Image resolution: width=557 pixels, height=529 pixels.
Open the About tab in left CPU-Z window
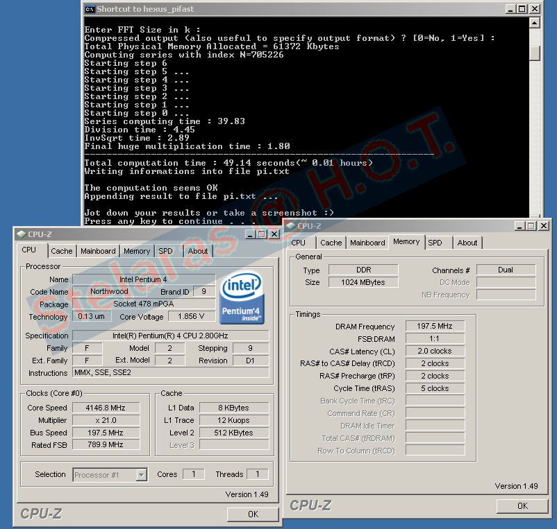coord(197,251)
